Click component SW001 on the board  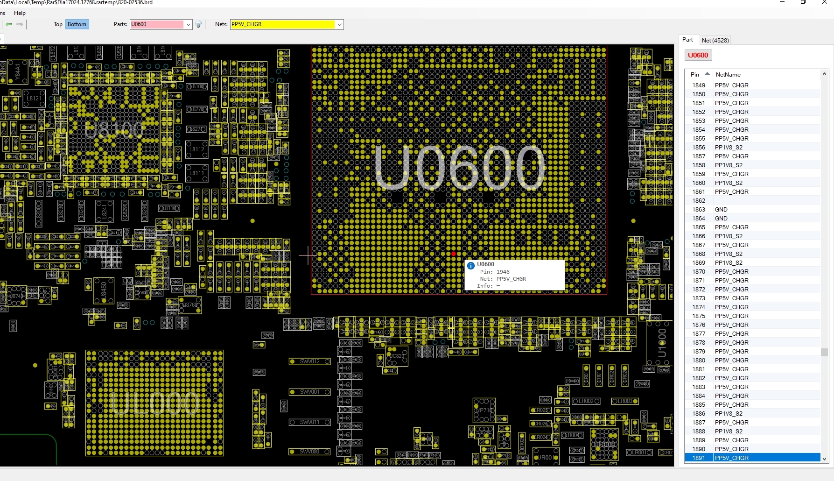[x=310, y=392]
